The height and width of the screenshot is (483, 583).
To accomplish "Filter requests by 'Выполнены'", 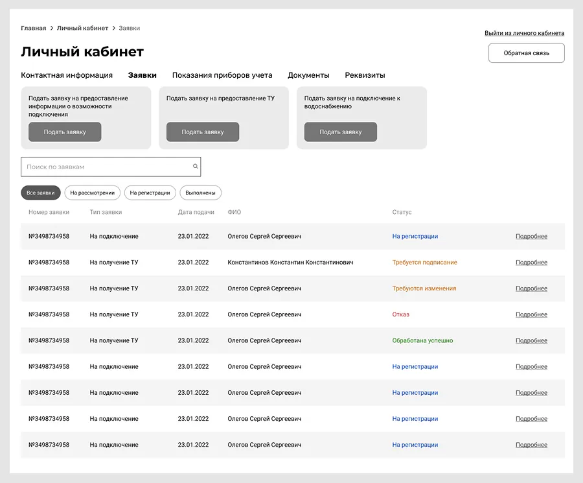I will pyautogui.click(x=200, y=193).
